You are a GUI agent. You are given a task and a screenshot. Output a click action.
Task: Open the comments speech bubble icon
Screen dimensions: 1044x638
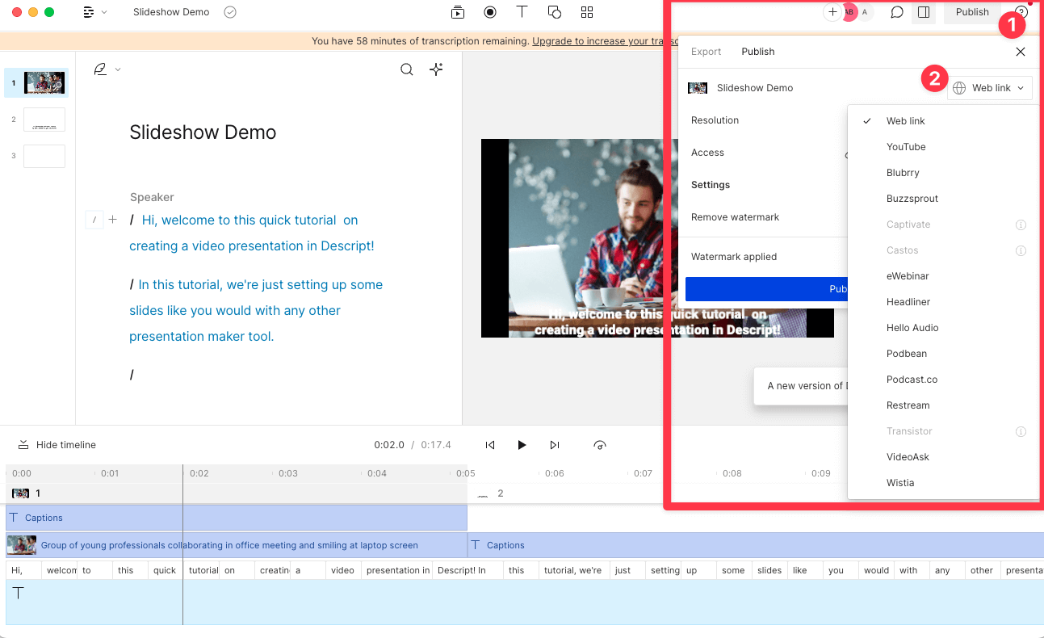pos(896,12)
